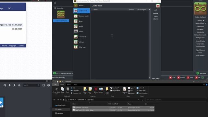Go up one folder level in Explorer
The height and width of the screenshot is (117, 208).
pyautogui.click(x=63, y=100)
